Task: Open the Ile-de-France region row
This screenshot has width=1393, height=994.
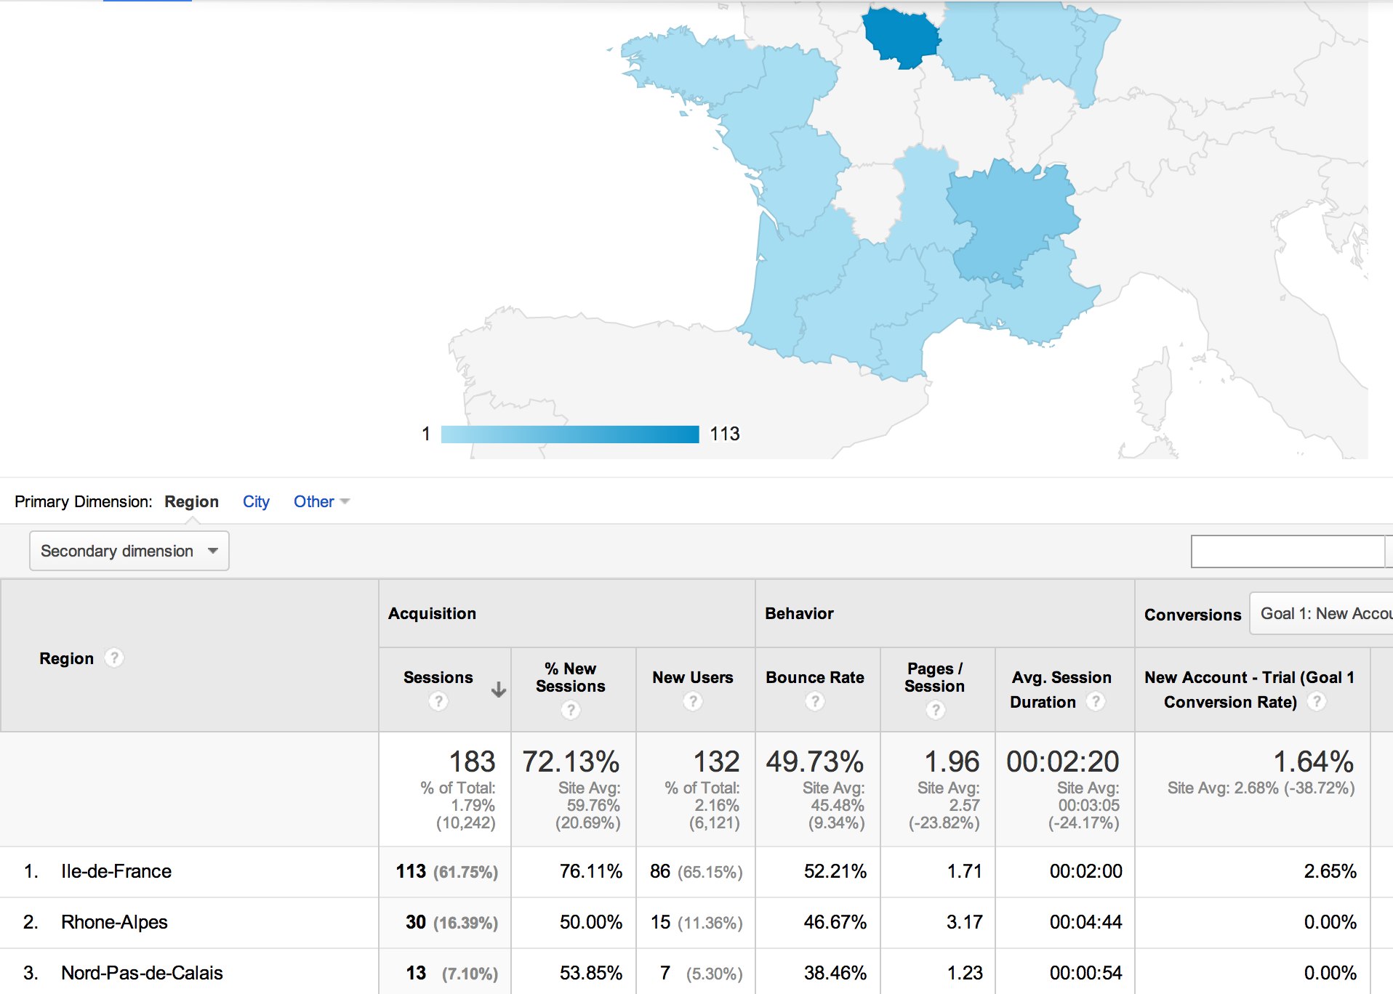Action: coord(116,871)
